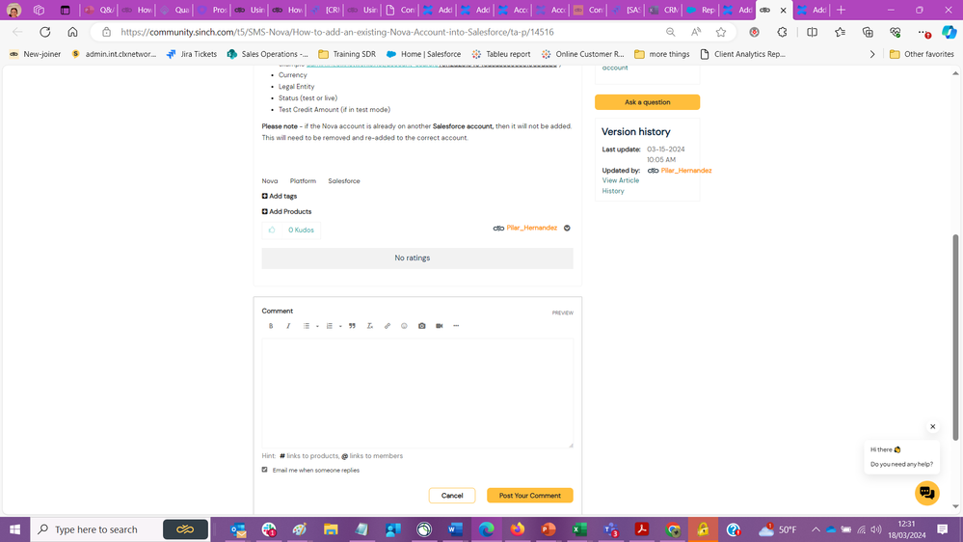Open Pilar_Hernandez in Version history
The image size is (963, 542).
coord(686,171)
